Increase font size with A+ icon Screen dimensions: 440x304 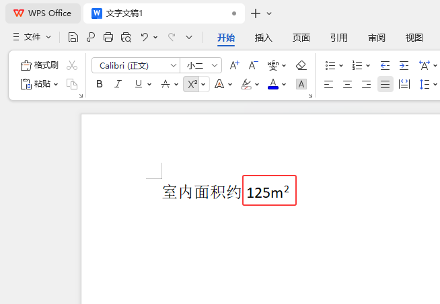coord(234,65)
